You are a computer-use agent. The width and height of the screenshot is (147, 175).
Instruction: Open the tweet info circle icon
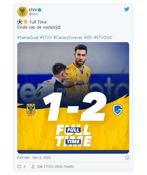coord(127,158)
